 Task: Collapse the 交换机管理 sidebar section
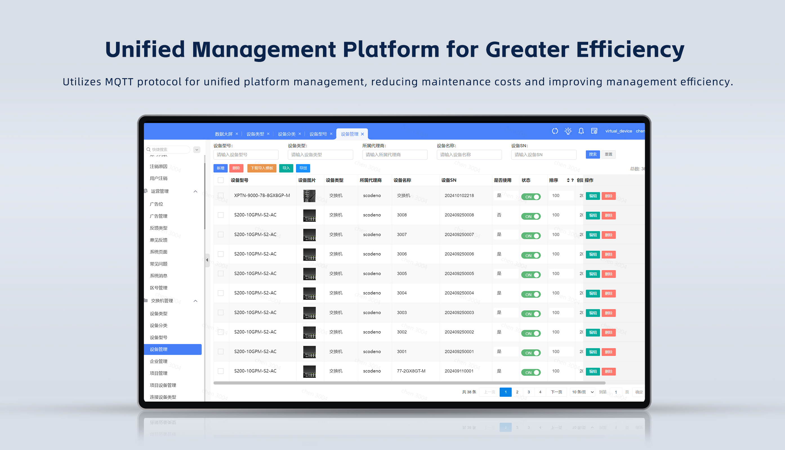[x=195, y=301]
